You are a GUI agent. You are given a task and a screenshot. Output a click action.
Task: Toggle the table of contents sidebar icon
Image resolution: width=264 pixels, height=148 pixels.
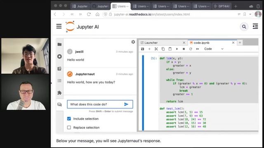coord(255,26)
